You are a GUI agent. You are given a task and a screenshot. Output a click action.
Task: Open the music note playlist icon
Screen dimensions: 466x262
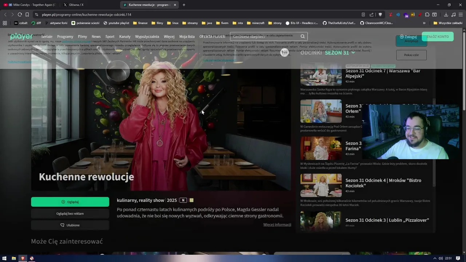(453, 15)
